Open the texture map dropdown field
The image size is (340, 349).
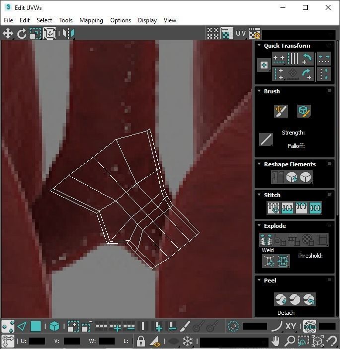pyautogui.click(x=299, y=34)
